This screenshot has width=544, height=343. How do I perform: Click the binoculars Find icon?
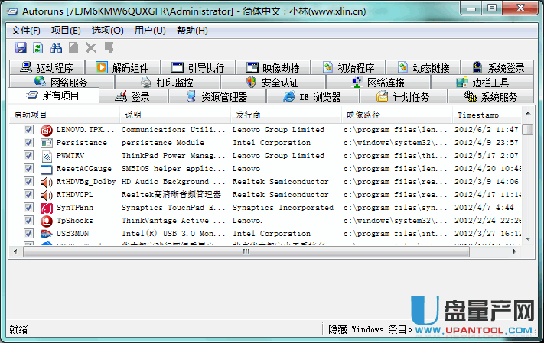pyautogui.click(x=56, y=48)
